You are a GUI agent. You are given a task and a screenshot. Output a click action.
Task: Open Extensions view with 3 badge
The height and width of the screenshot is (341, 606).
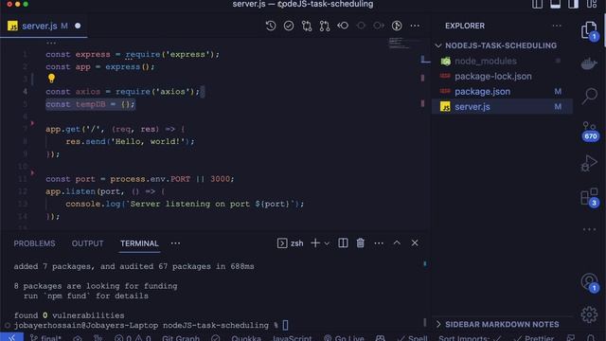point(589,197)
